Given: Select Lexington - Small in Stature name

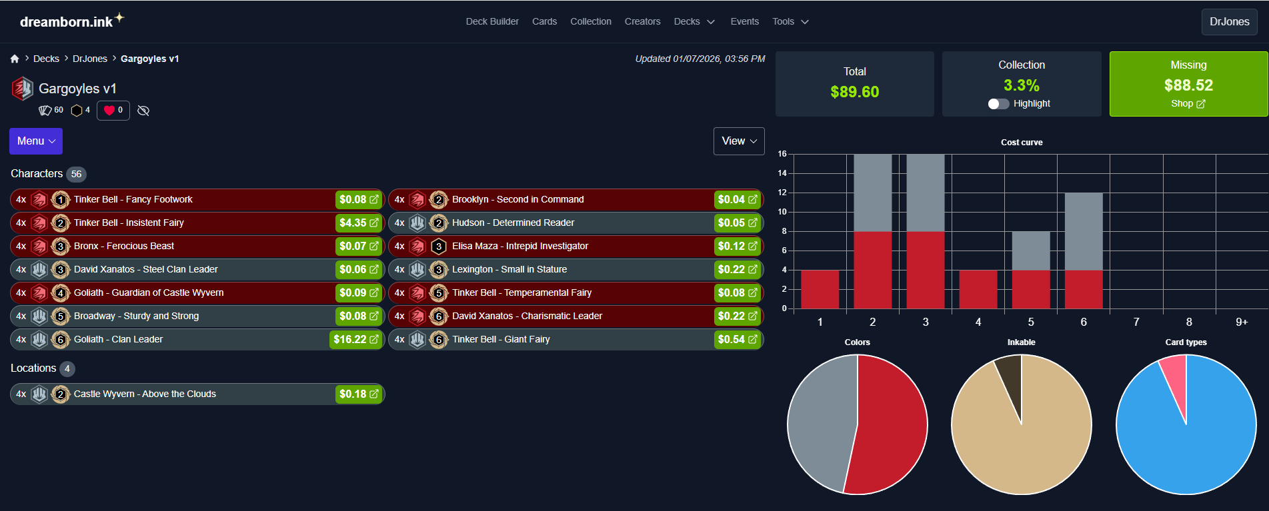Looking at the screenshot, I should 509,270.
